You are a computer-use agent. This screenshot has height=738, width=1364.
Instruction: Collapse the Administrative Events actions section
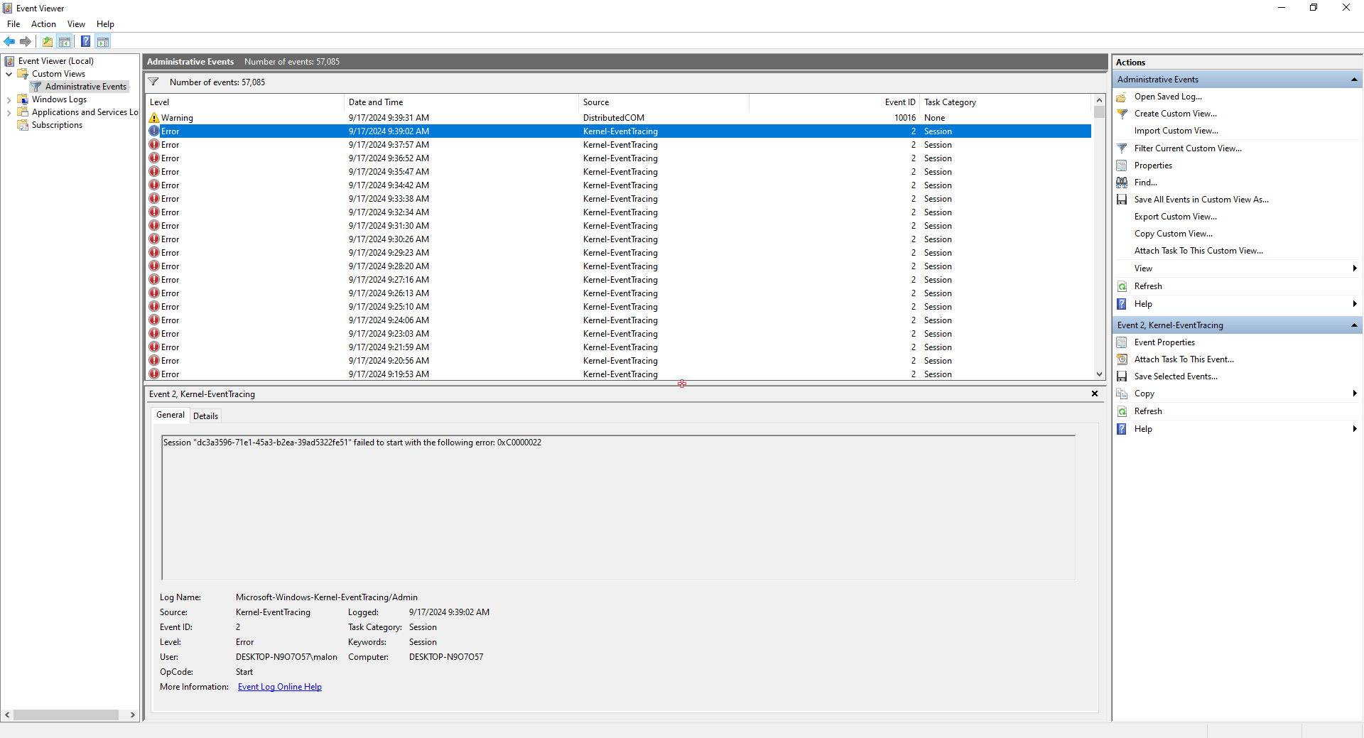pyautogui.click(x=1354, y=80)
